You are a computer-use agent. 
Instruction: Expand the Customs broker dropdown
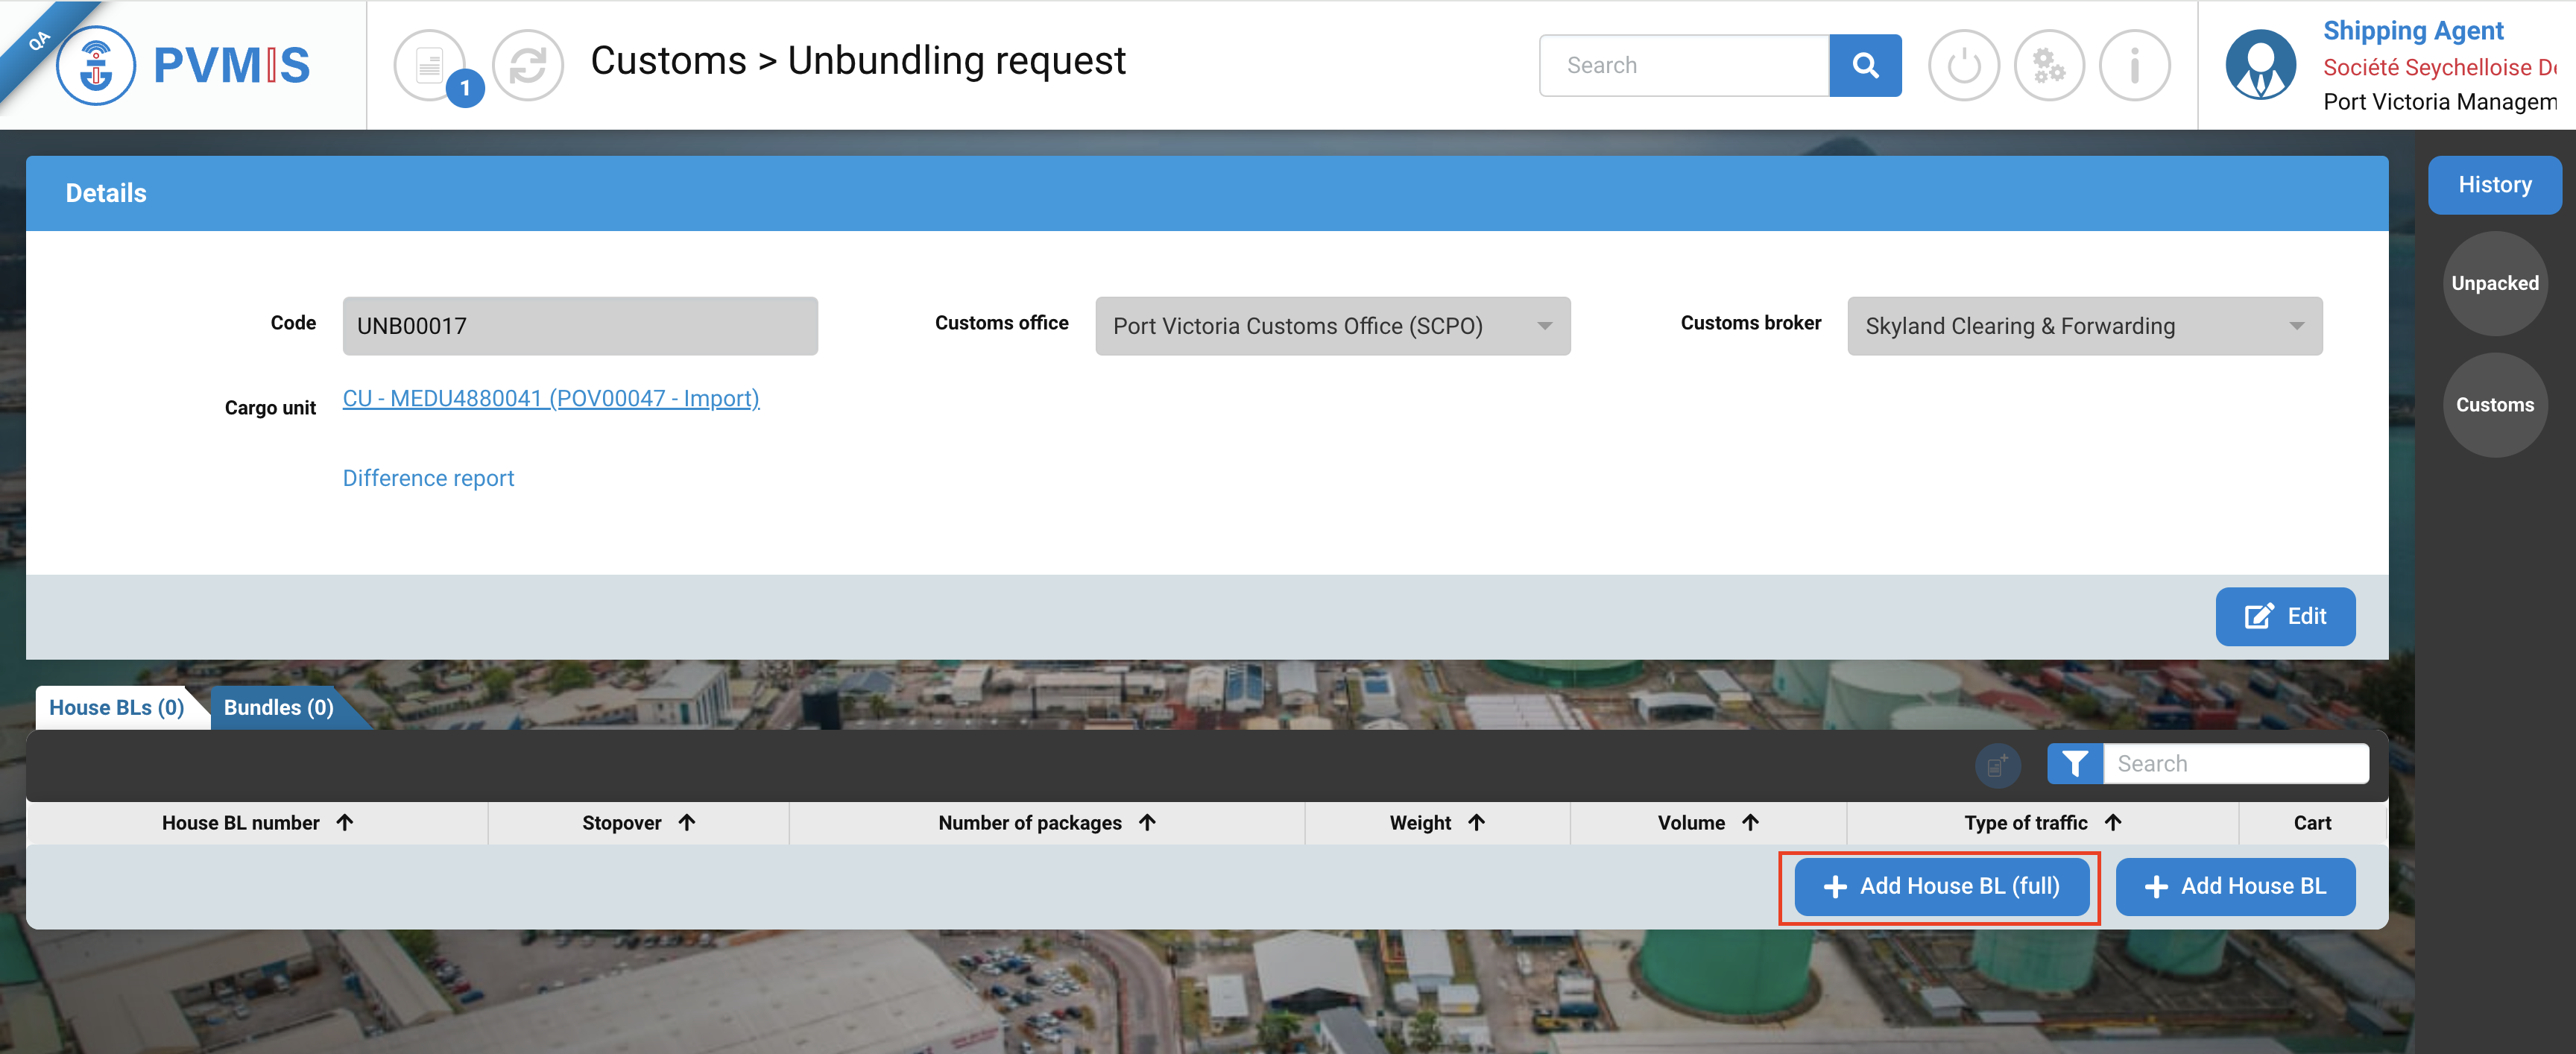2084,326
